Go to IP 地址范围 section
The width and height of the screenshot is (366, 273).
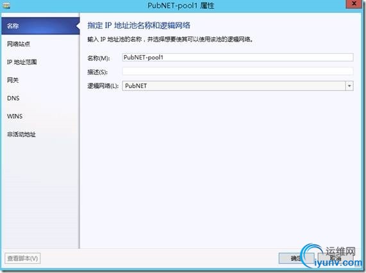point(22,62)
